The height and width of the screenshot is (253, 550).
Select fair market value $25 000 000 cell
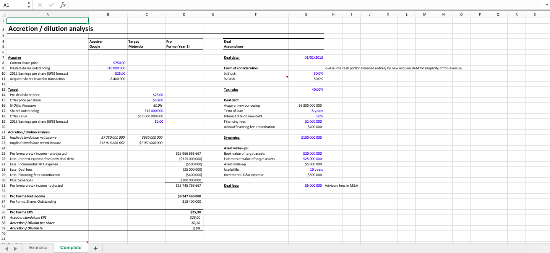click(306, 159)
